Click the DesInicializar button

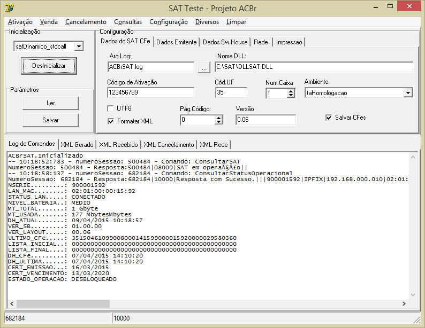49,66
